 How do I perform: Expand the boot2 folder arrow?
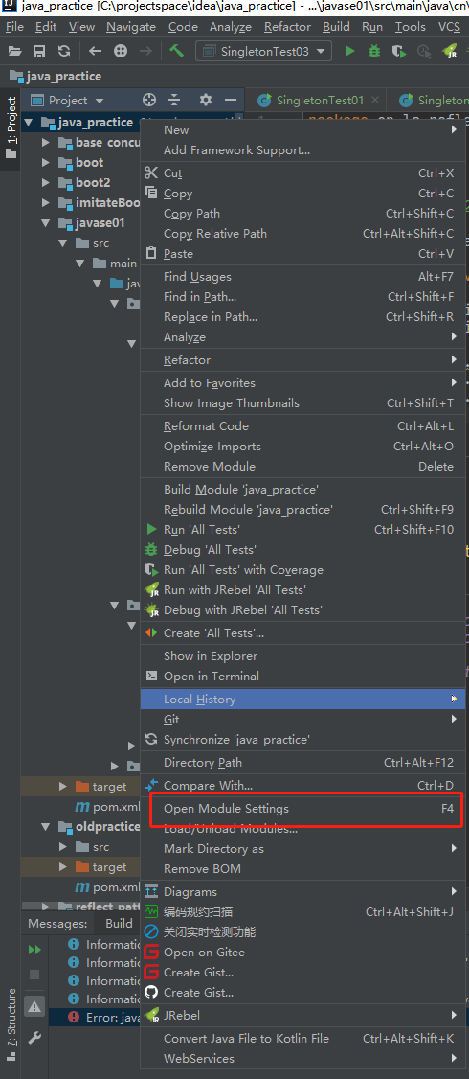tap(46, 182)
